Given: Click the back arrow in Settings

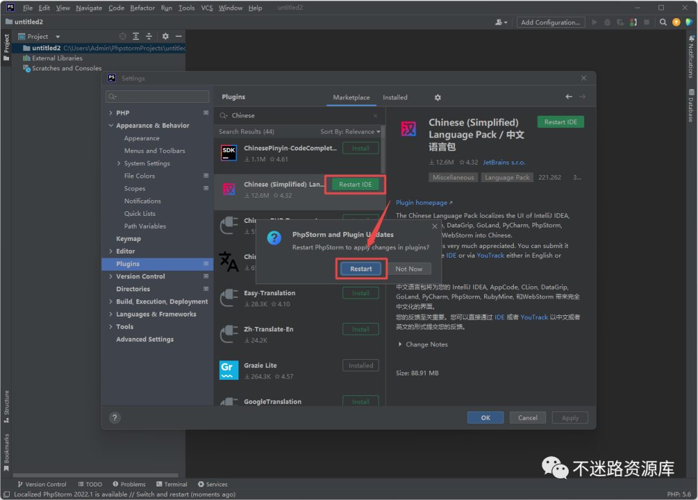Looking at the screenshot, I should click(569, 96).
